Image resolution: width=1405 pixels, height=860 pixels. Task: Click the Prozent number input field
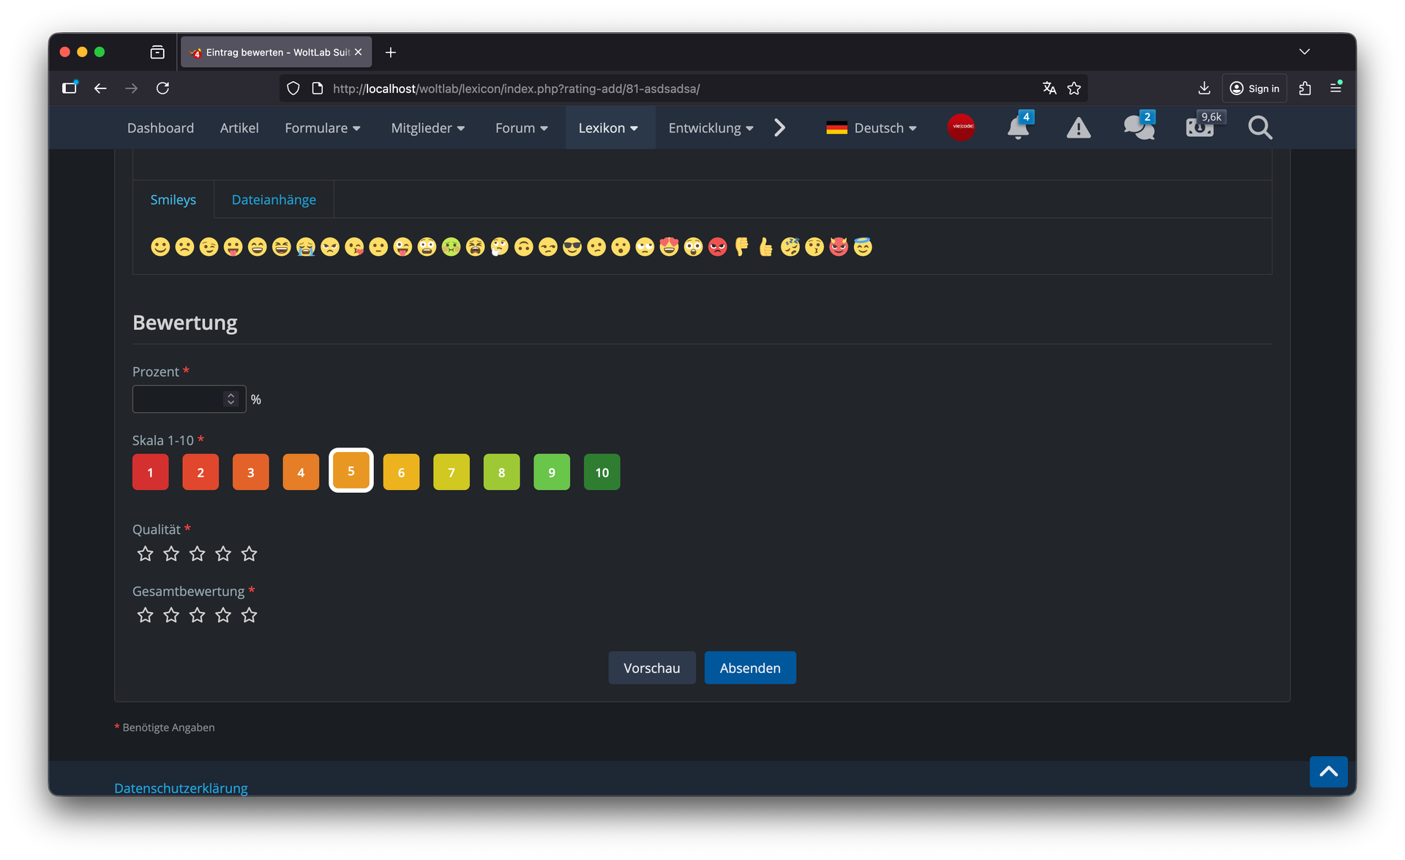pos(178,399)
